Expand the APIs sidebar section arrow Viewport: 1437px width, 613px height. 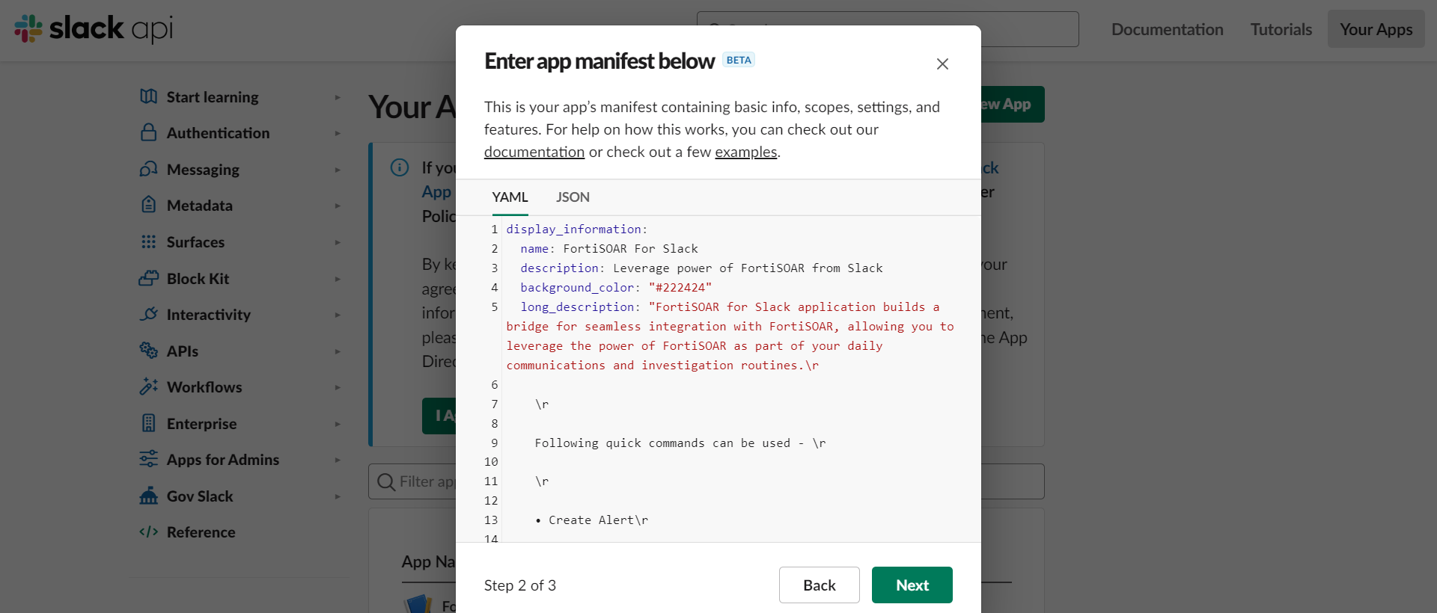338,351
